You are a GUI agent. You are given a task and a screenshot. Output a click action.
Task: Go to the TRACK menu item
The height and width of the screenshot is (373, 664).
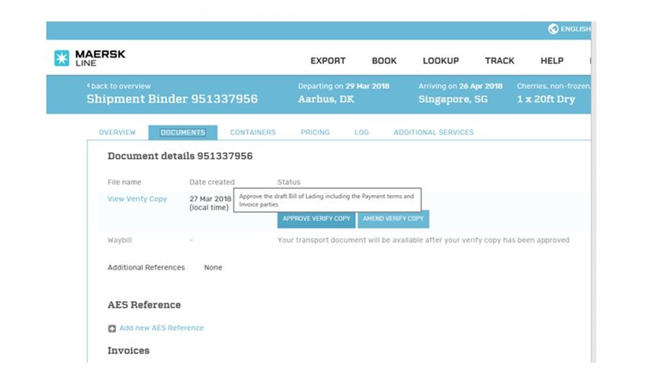[x=500, y=61]
